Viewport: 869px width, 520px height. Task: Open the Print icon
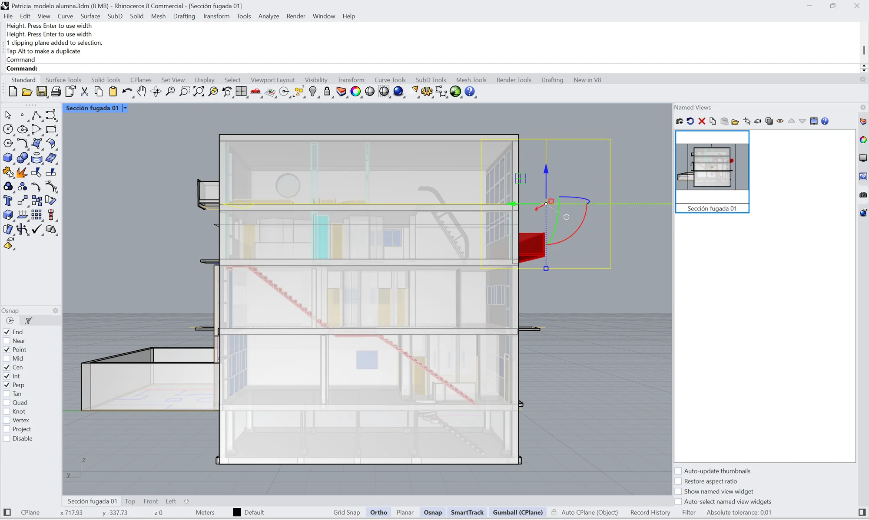[x=56, y=92]
